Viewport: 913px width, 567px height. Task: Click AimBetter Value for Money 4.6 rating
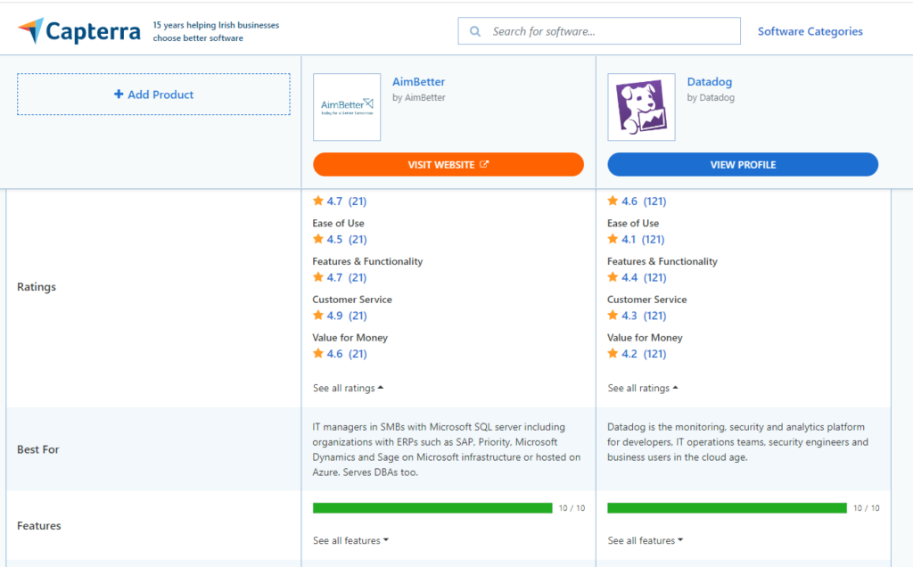tap(340, 353)
